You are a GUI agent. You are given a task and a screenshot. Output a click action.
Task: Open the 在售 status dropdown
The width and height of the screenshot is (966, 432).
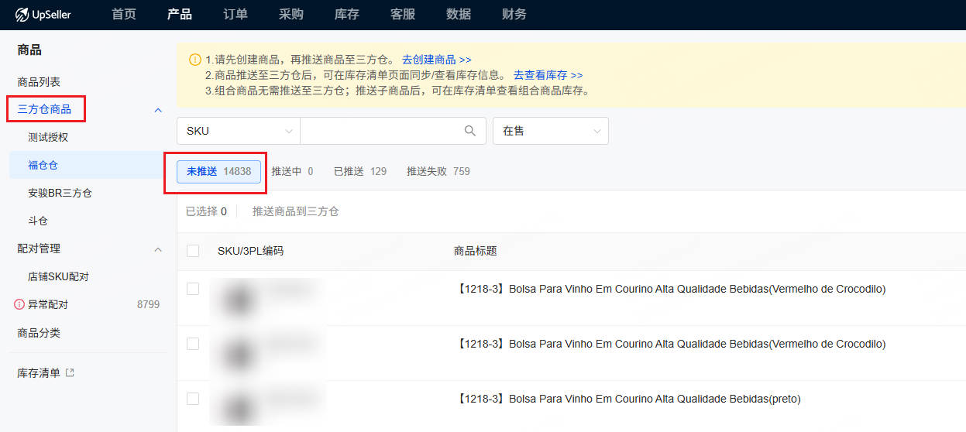[x=550, y=131]
